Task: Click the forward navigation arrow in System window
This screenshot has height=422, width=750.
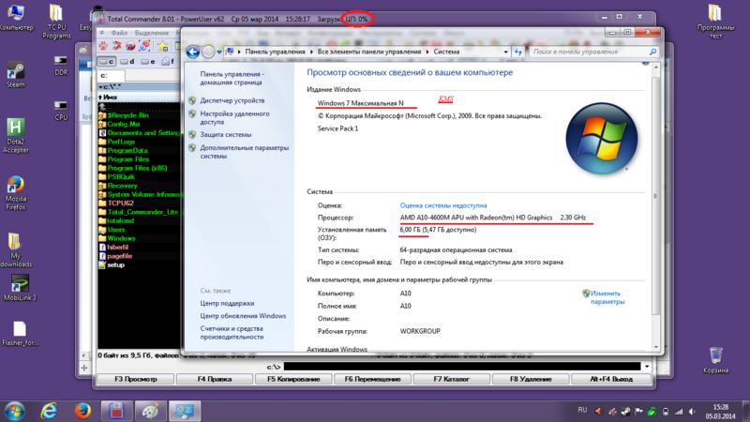Action: pos(208,52)
